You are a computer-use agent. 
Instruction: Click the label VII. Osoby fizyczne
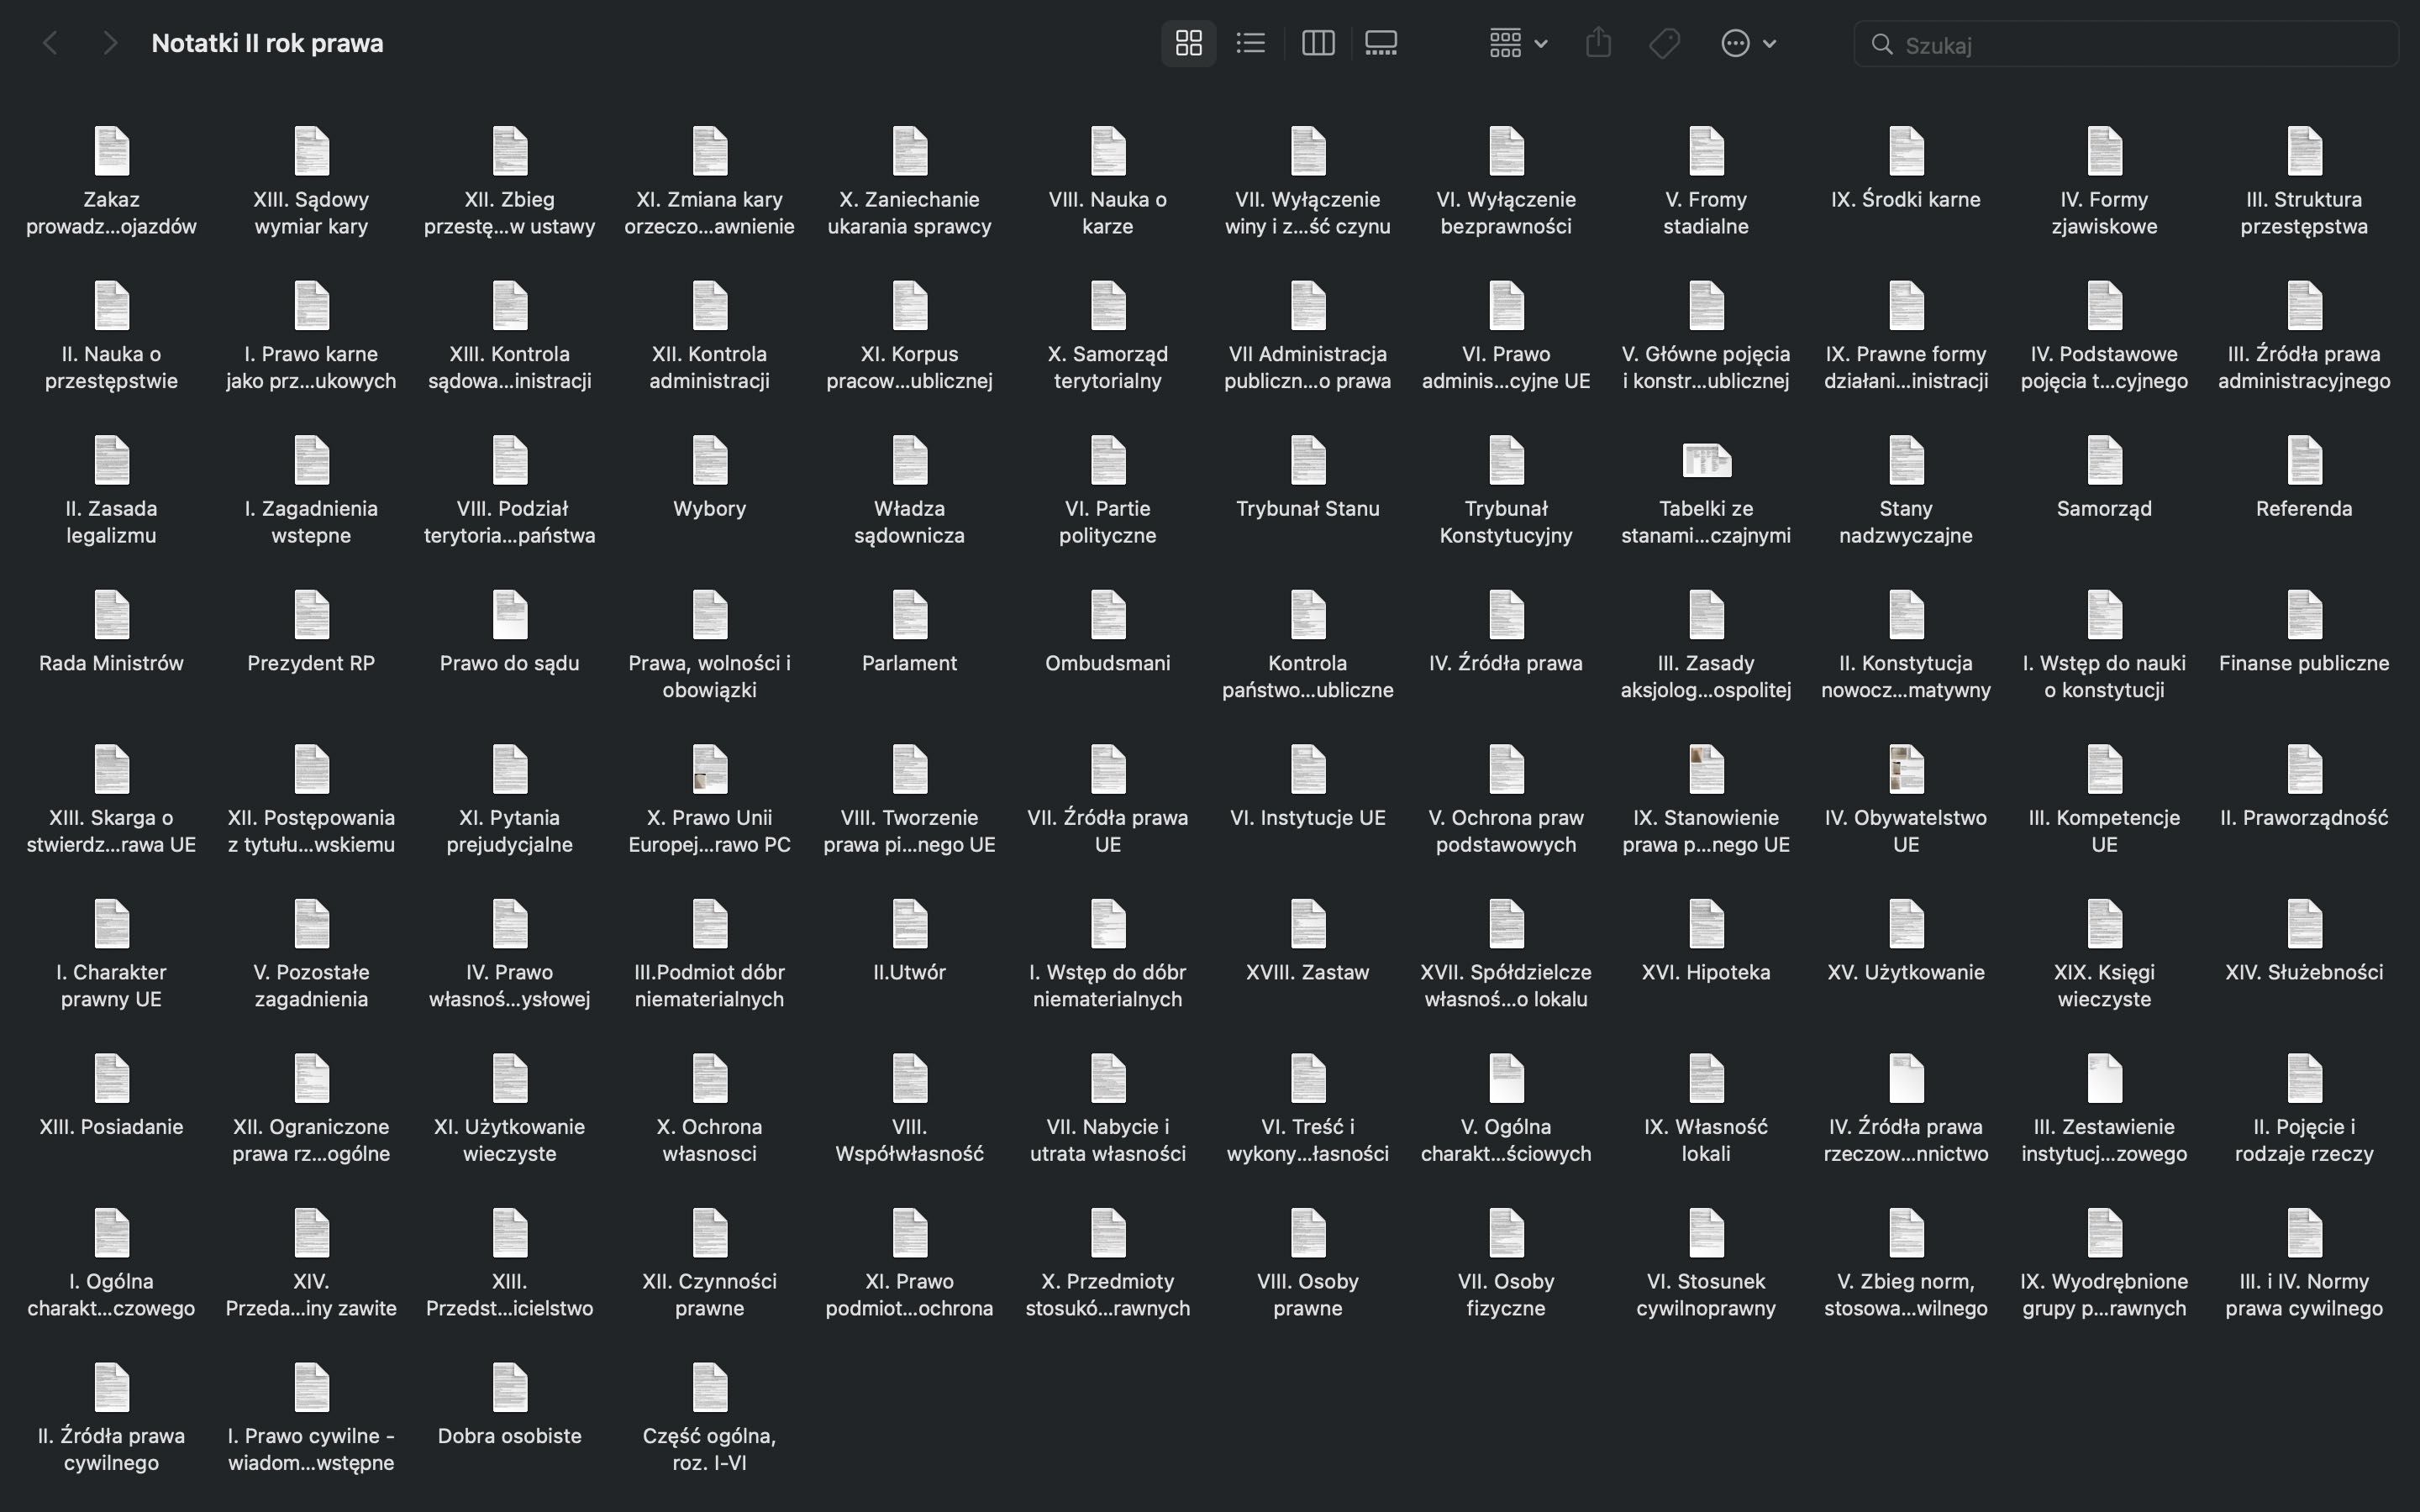click(x=1506, y=1294)
